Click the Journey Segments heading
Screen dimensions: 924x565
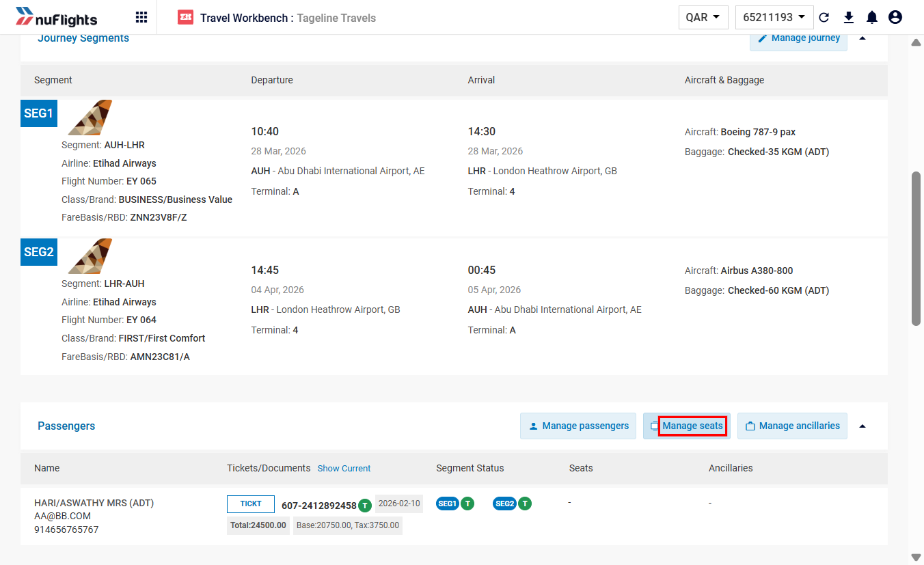tap(83, 38)
